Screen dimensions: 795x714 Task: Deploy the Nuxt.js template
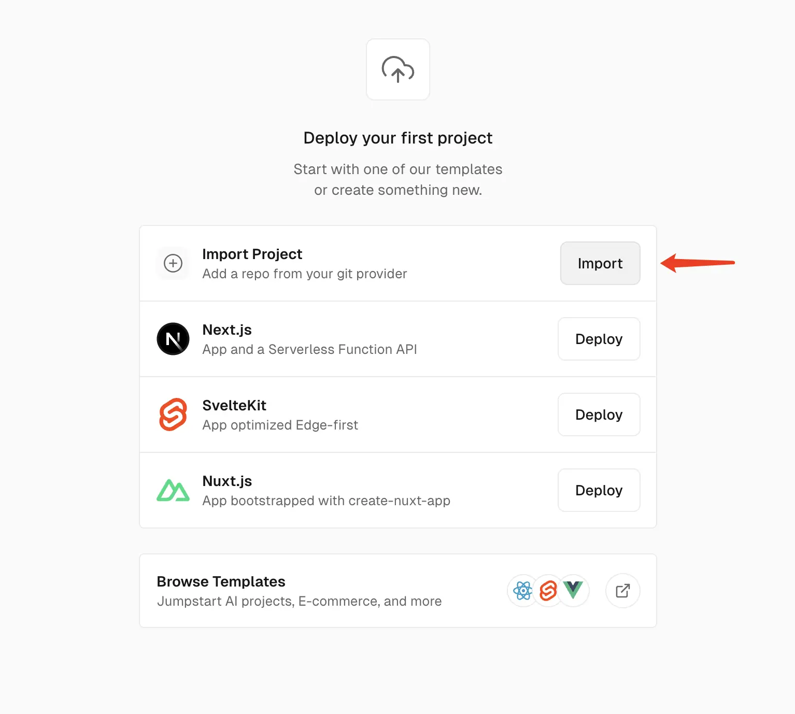[599, 490]
